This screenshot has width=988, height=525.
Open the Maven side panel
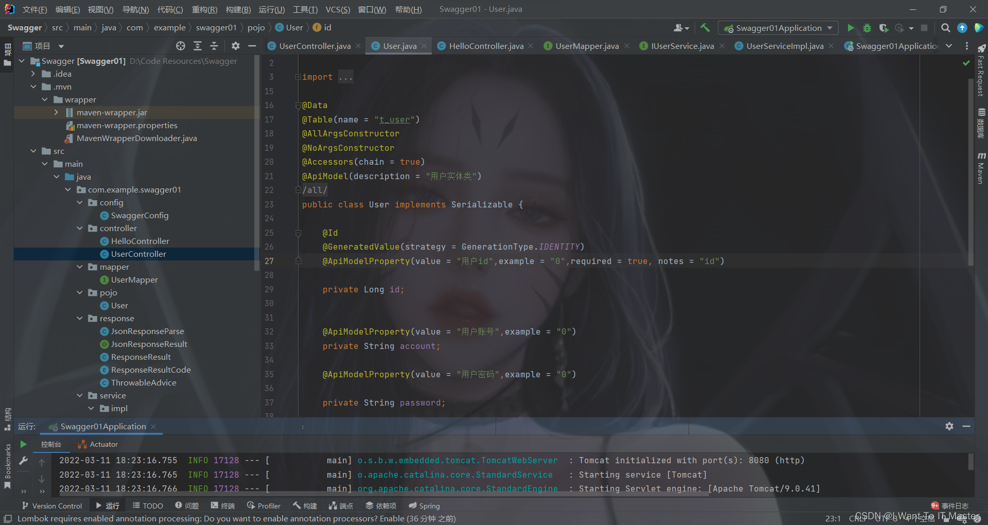(x=981, y=168)
